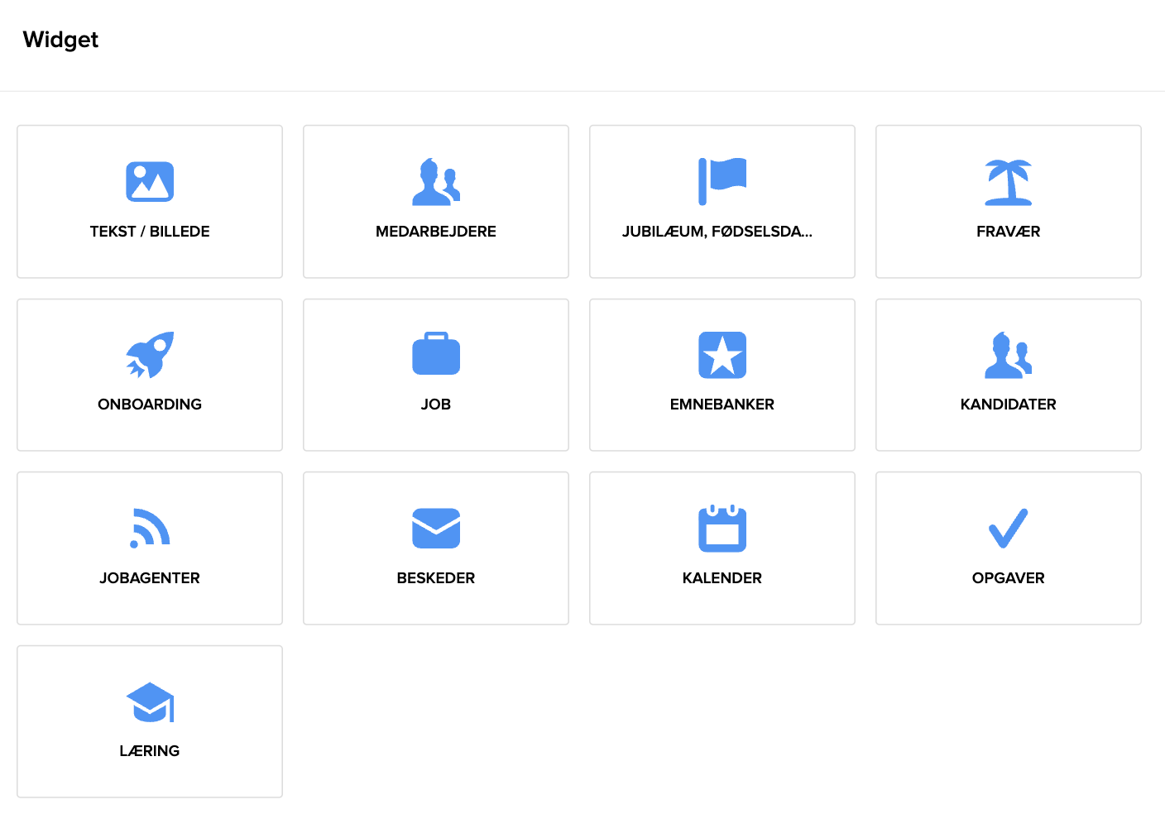This screenshot has width=1165, height=814.
Task: Click the JOBAGENTER label
Action: pos(150,578)
